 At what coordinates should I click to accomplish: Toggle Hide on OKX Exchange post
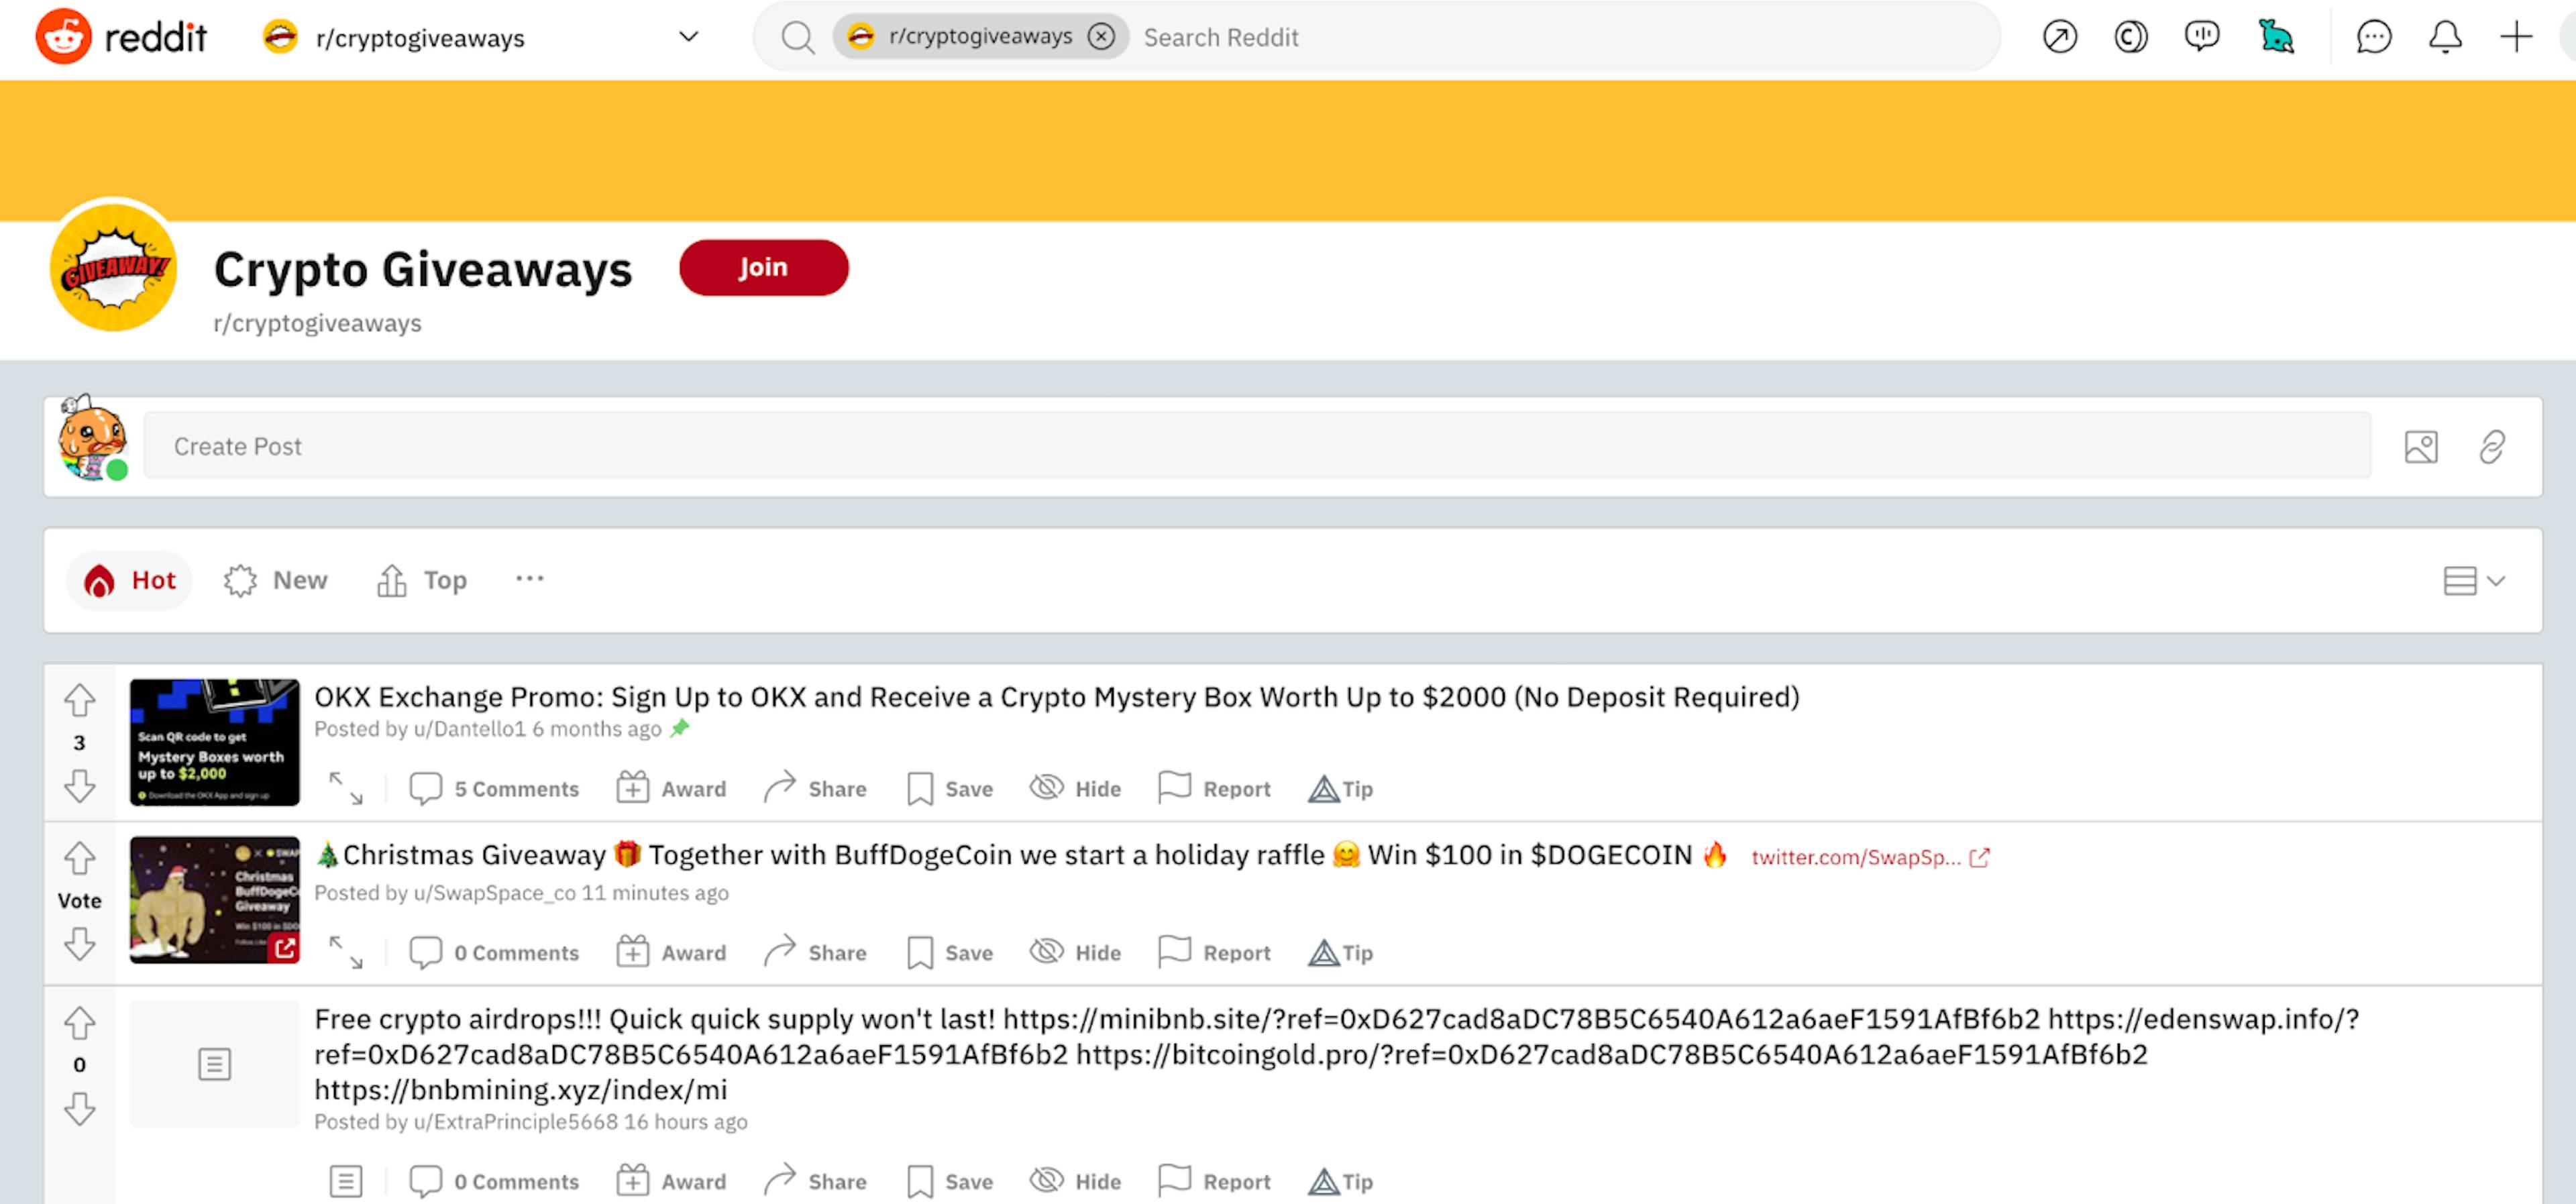point(1076,788)
